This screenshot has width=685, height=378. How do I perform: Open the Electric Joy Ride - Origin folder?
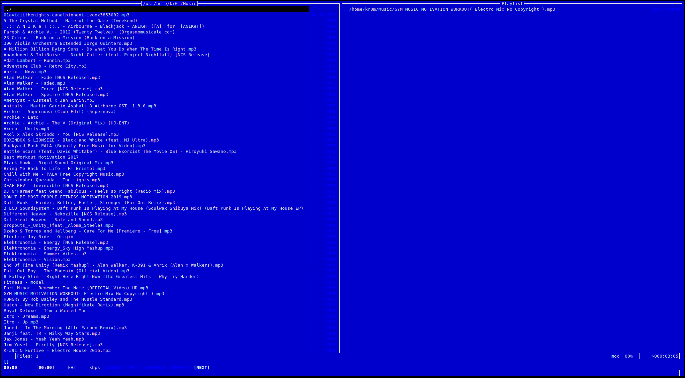point(38,237)
